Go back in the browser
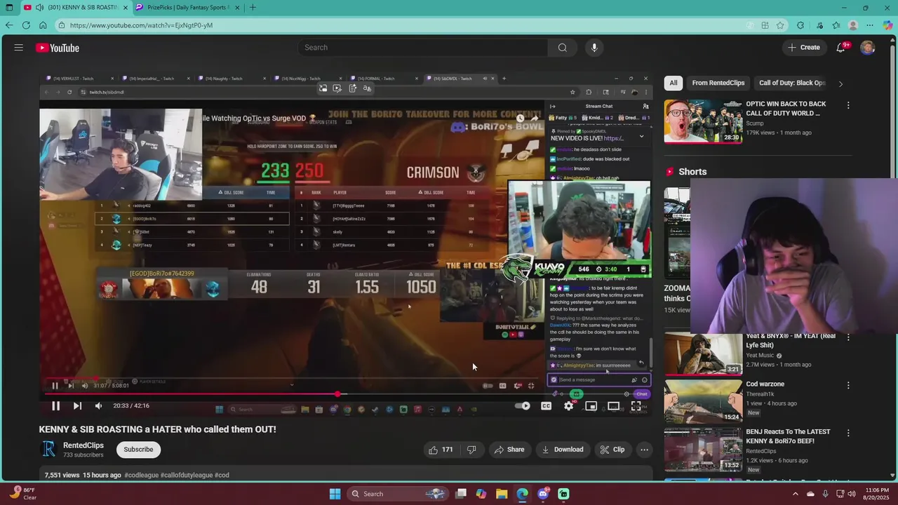The width and height of the screenshot is (898, 505). point(9,25)
